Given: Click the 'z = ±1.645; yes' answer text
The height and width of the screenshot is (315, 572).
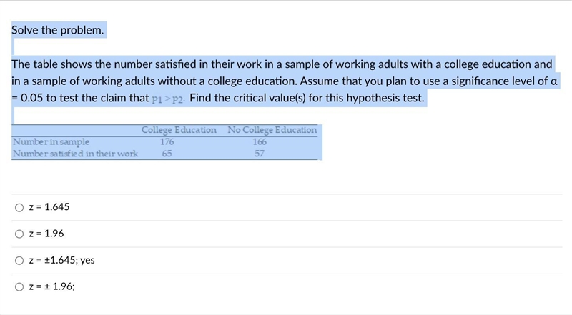Looking at the screenshot, I should pyautogui.click(x=61, y=260).
